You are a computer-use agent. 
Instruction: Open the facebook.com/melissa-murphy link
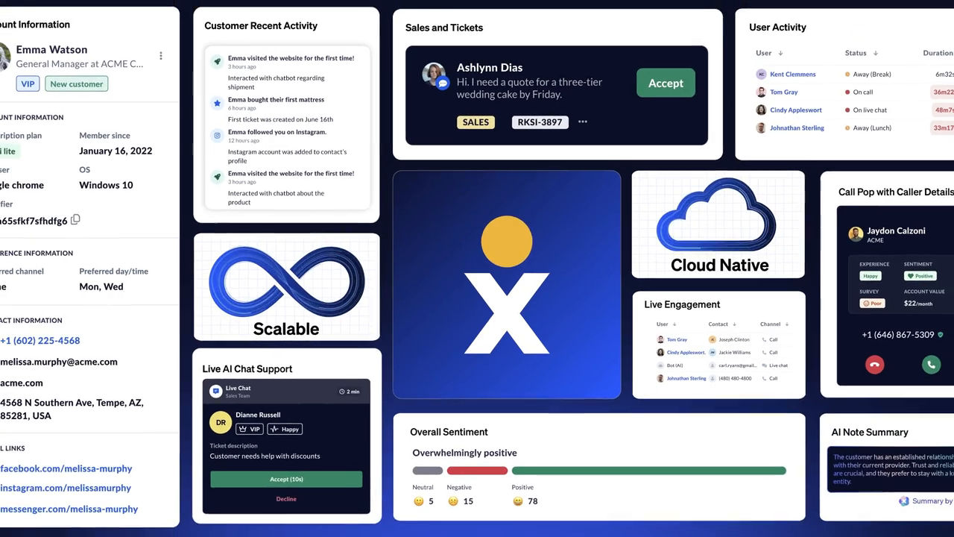coord(66,468)
